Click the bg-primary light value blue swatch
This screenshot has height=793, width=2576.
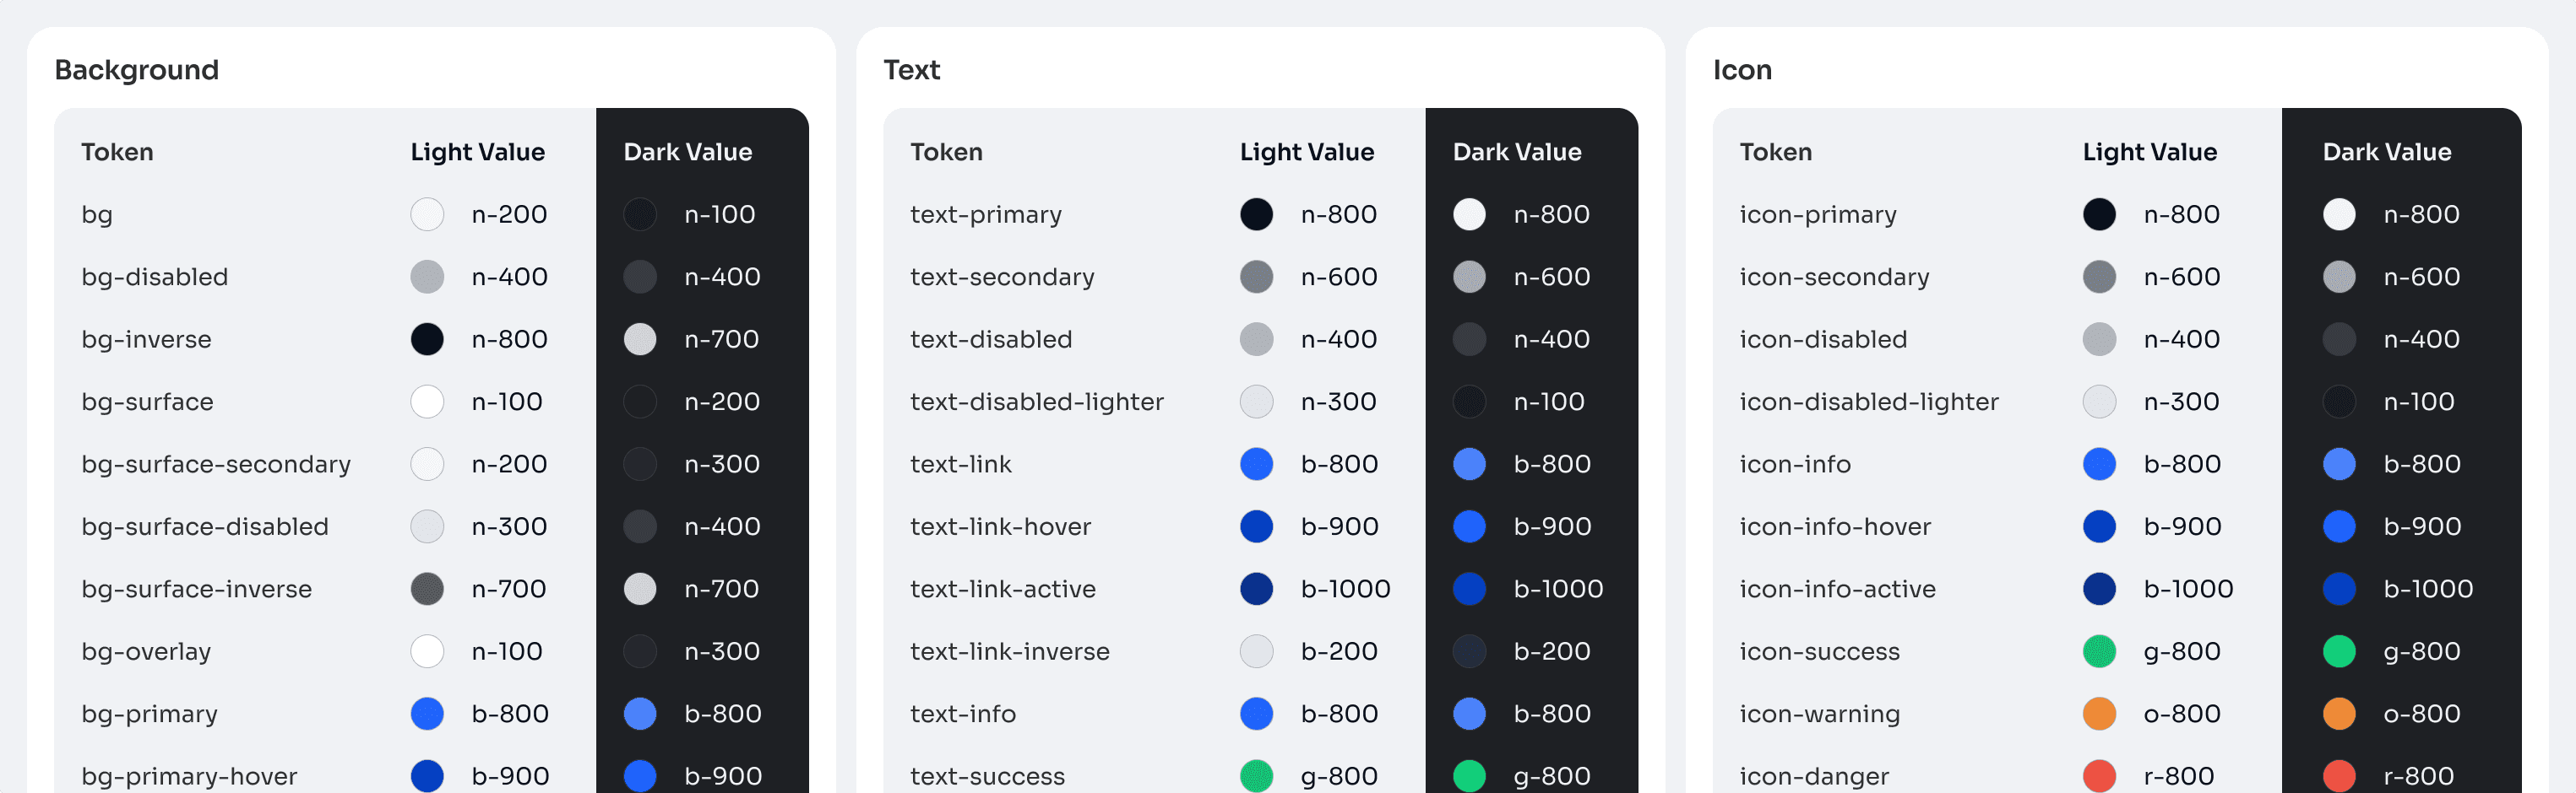[x=427, y=714]
